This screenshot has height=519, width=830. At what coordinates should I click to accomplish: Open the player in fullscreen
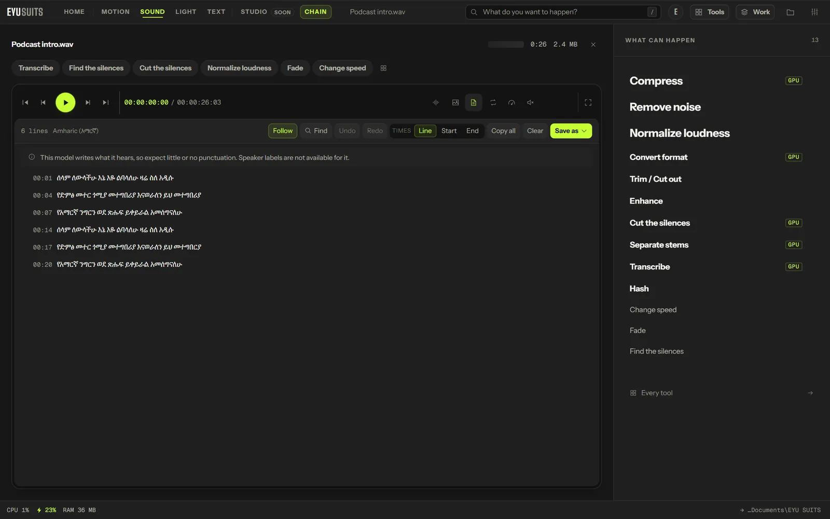pyautogui.click(x=588, y=103)
